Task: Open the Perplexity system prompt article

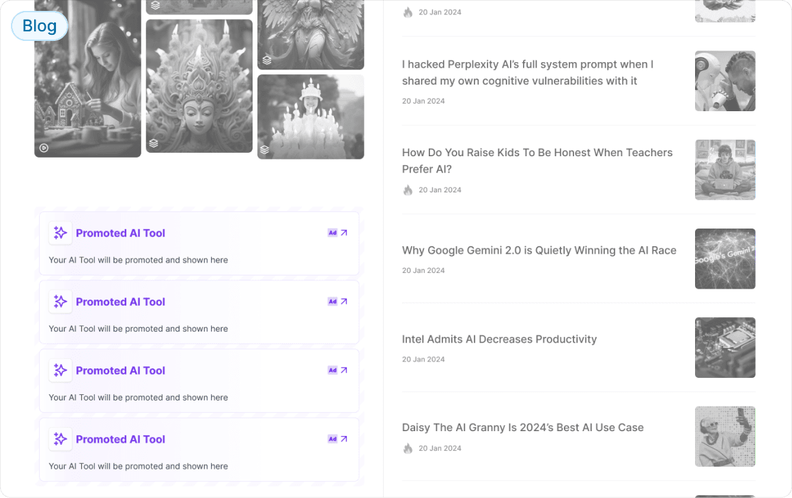Action: pos(528,72)
